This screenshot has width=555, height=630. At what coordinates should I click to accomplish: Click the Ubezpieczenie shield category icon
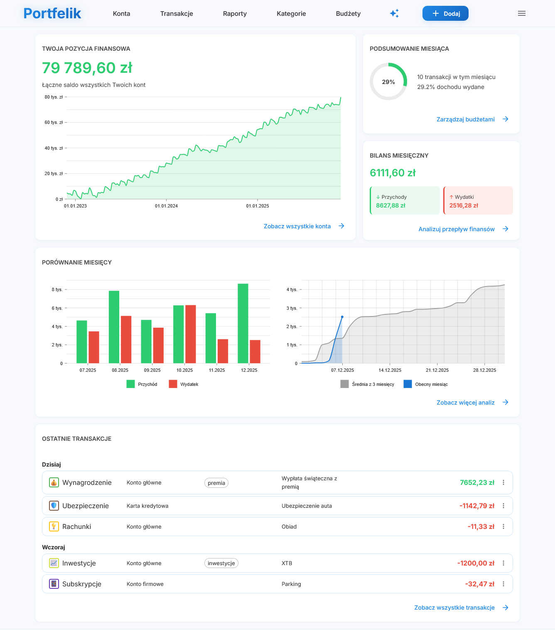point(54,506)
